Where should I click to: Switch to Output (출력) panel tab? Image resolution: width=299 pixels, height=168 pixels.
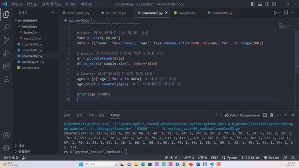[x=79, y=115]
